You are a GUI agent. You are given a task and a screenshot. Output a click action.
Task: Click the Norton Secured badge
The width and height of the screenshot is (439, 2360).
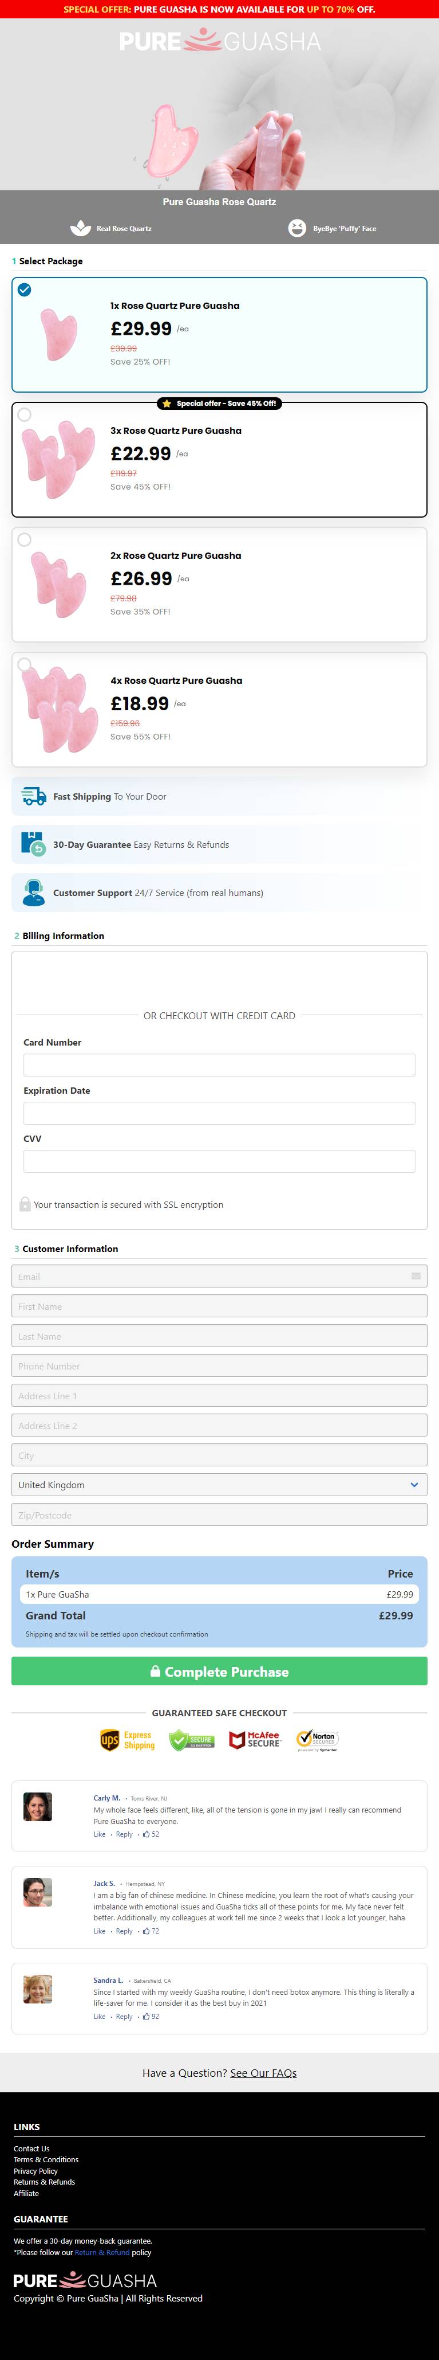click(x=317, y=1739)
